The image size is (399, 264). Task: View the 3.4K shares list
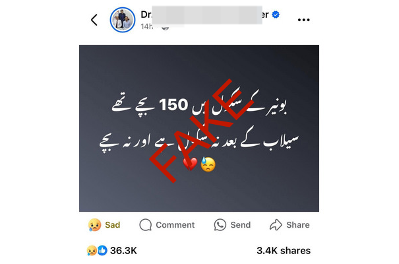[284, 251]
